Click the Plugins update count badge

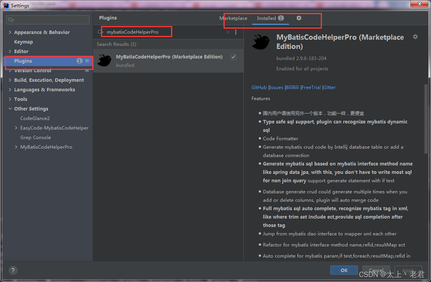point(80,61)
